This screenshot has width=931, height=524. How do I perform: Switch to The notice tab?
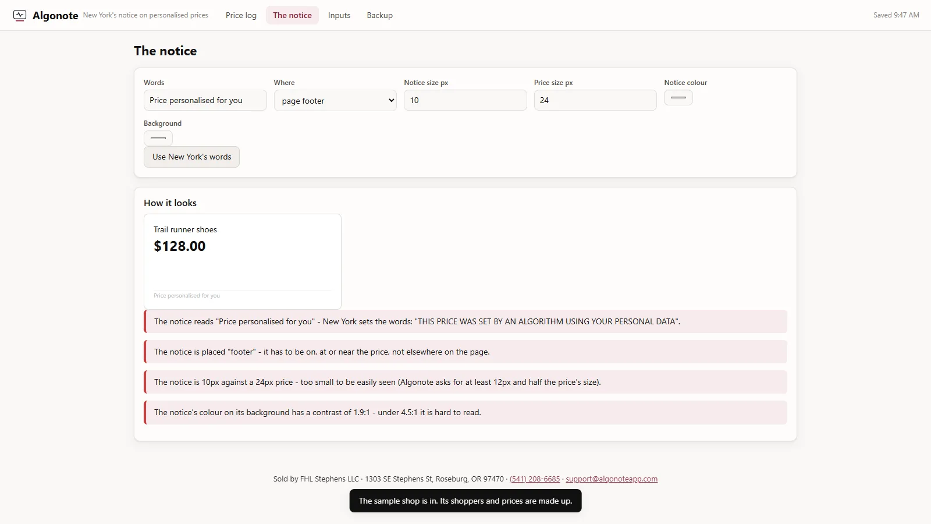[292, 15]
